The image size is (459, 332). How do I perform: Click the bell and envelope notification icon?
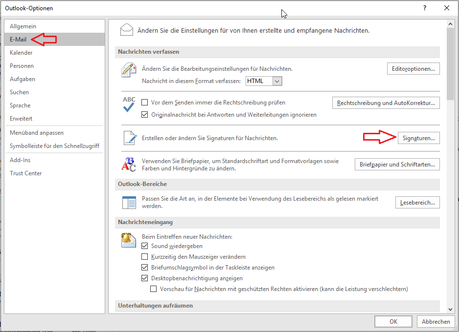click(129, 240)
